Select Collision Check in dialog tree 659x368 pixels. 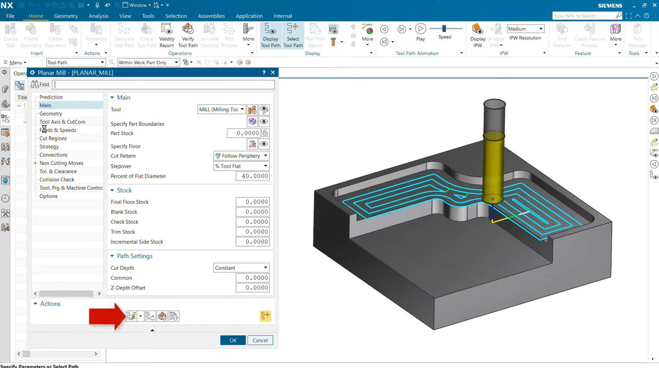point(57,179)
